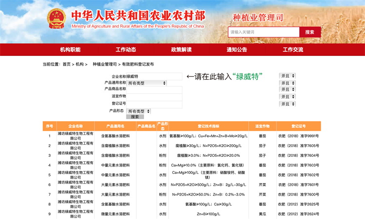365x219 pixels.
Task: Click 种植业管理司 breadcrumb link
Action: 105,64
